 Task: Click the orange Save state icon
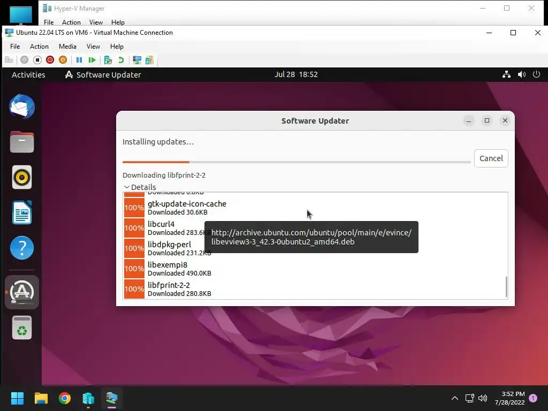[x=63, y=60]
